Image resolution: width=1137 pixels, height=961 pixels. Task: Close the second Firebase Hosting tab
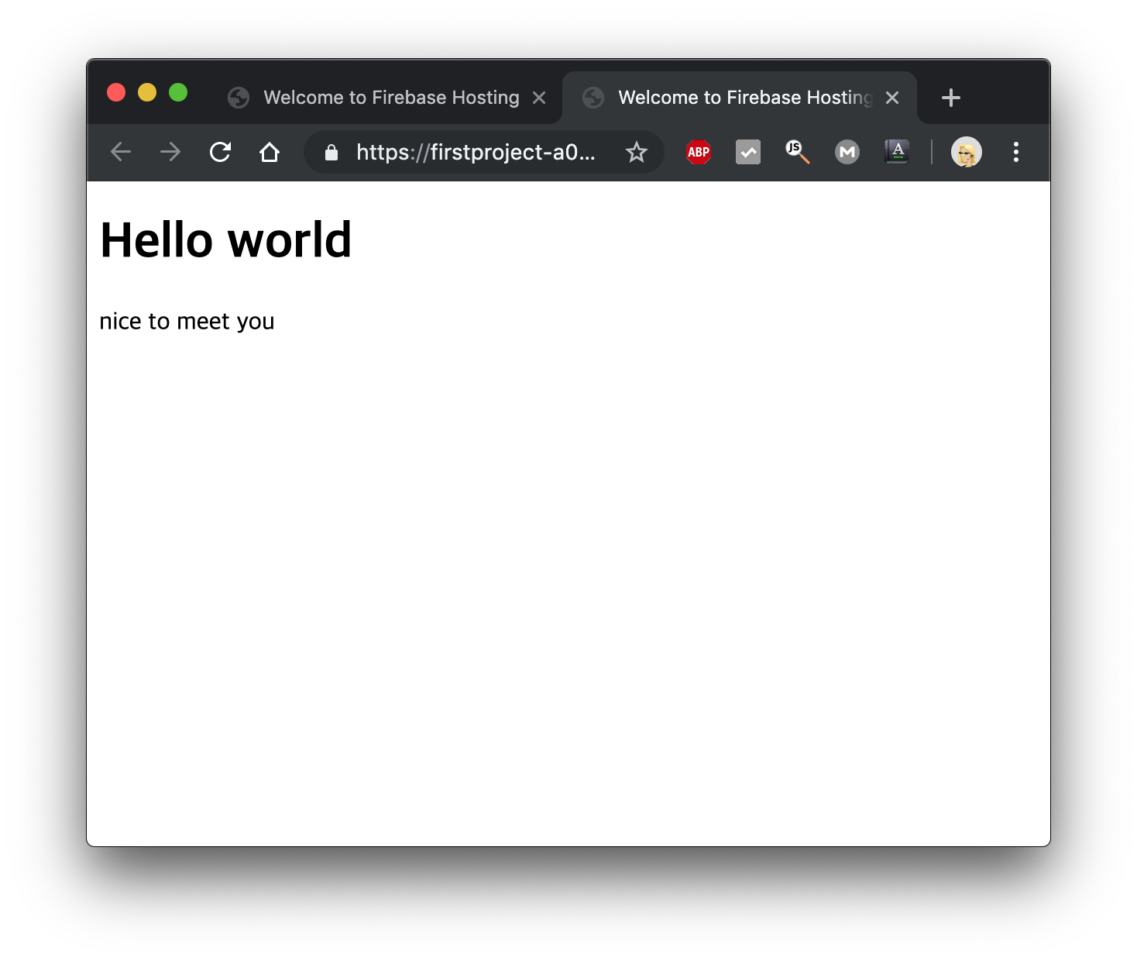892,98
